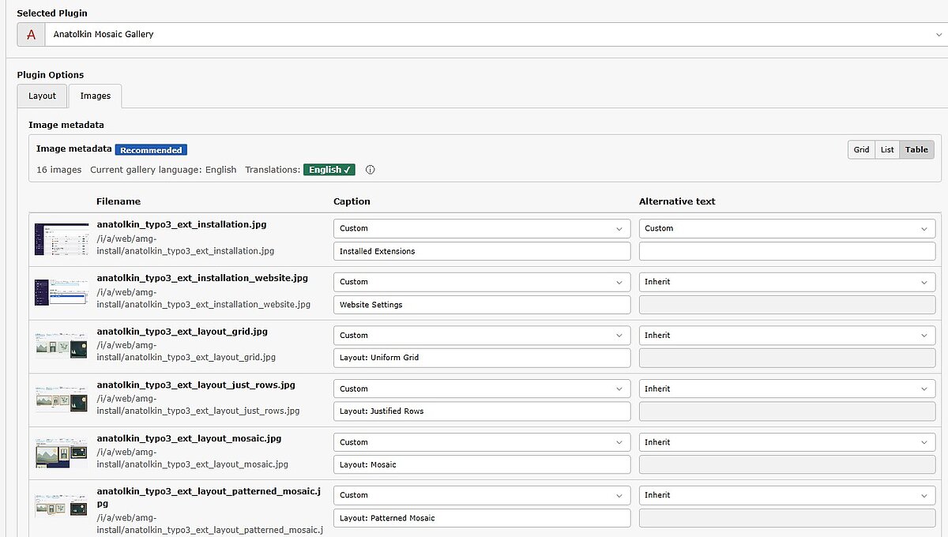Click the Filename column header
The width and height of the screenshot is (948, 537).
118,201
